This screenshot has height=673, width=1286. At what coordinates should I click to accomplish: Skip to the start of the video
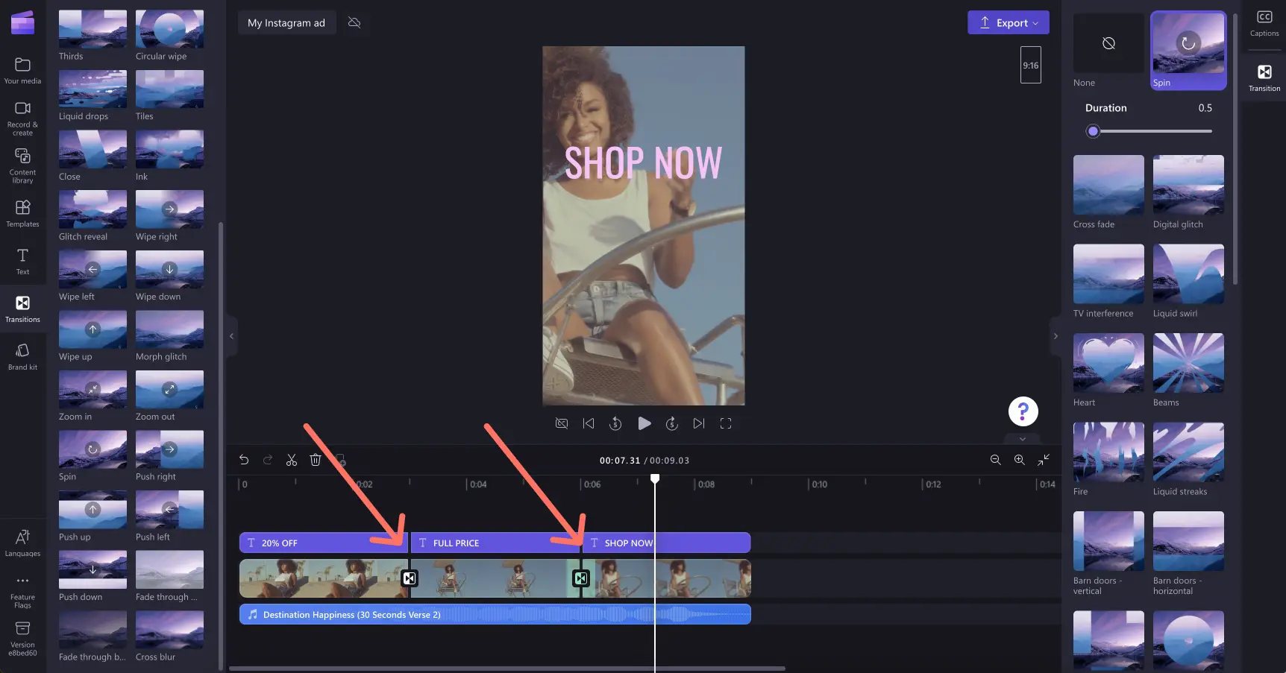tap(589, 423)
